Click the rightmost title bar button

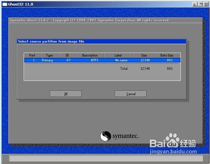click(206, 4)
